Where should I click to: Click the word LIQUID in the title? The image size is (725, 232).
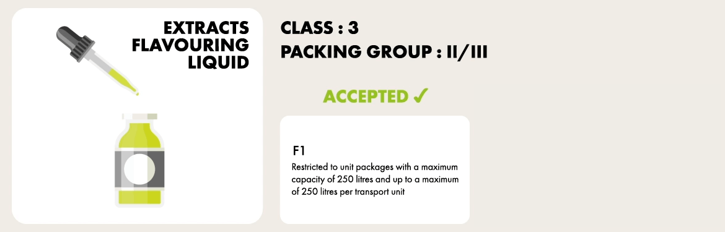(x=218, y=62)
